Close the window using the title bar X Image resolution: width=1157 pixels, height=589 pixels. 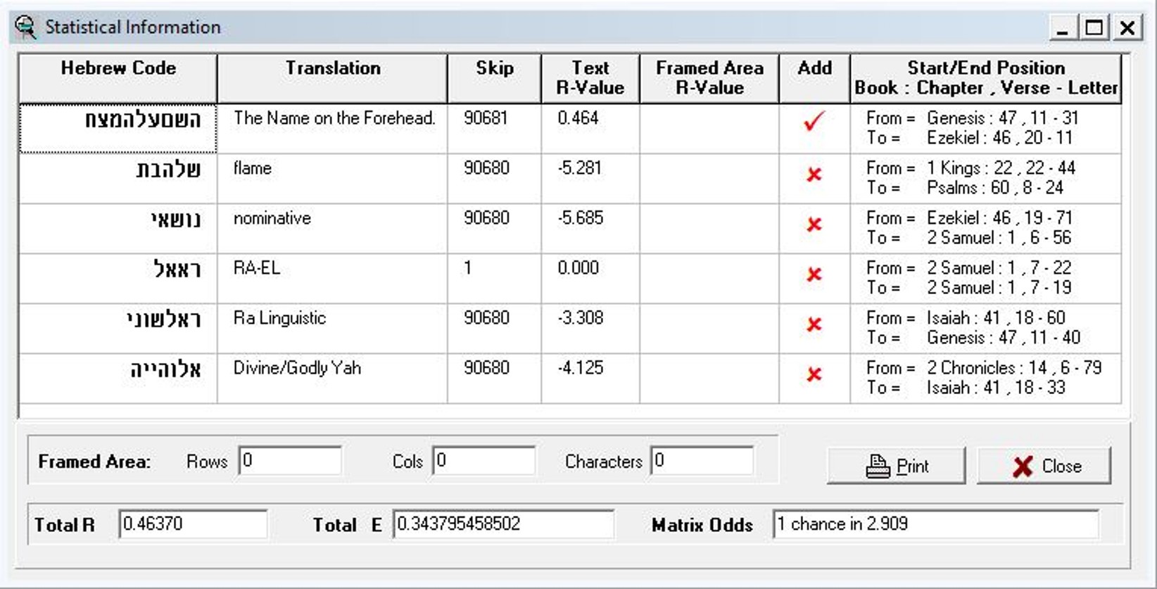(1127, 27)
